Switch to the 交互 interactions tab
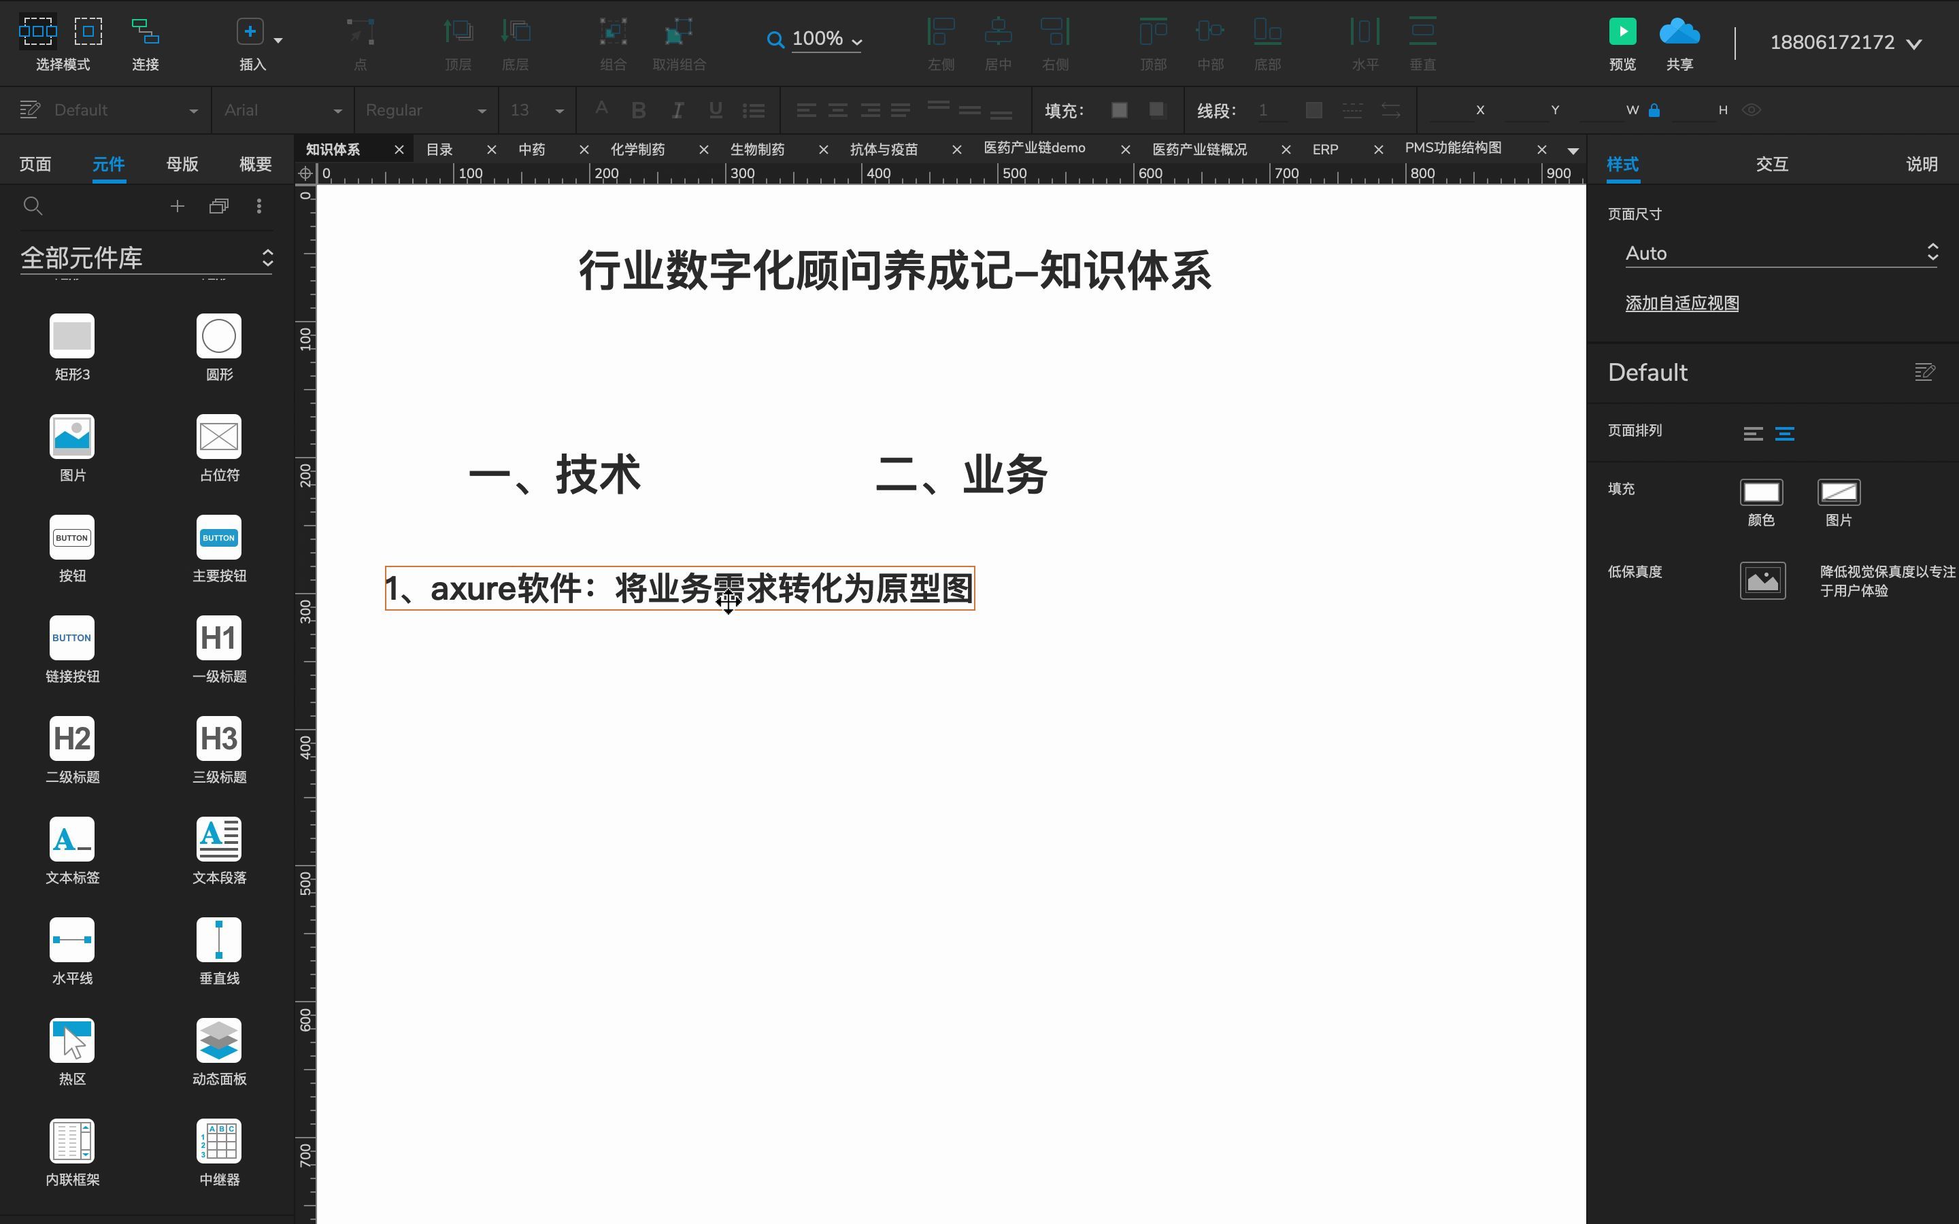This screenshot has height=1224, width=1959. [1772, 165]
